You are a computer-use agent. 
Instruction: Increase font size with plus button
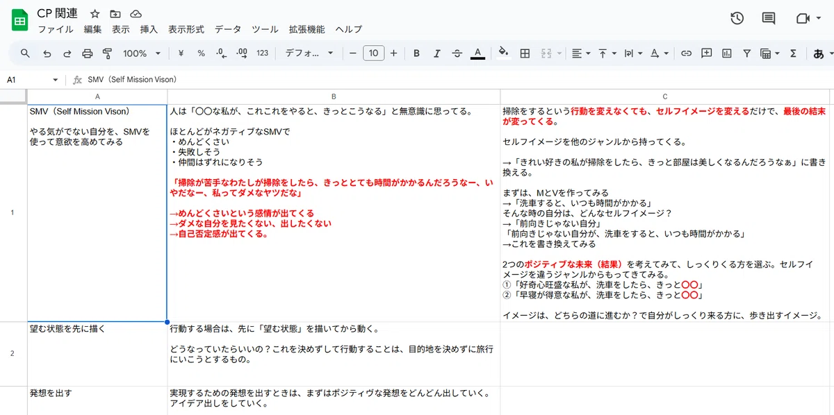click(x=394, y=53)
